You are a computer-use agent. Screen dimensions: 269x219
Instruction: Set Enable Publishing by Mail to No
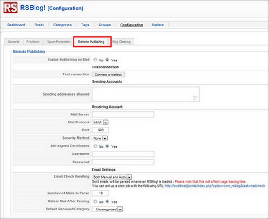(x=95, y=60)
